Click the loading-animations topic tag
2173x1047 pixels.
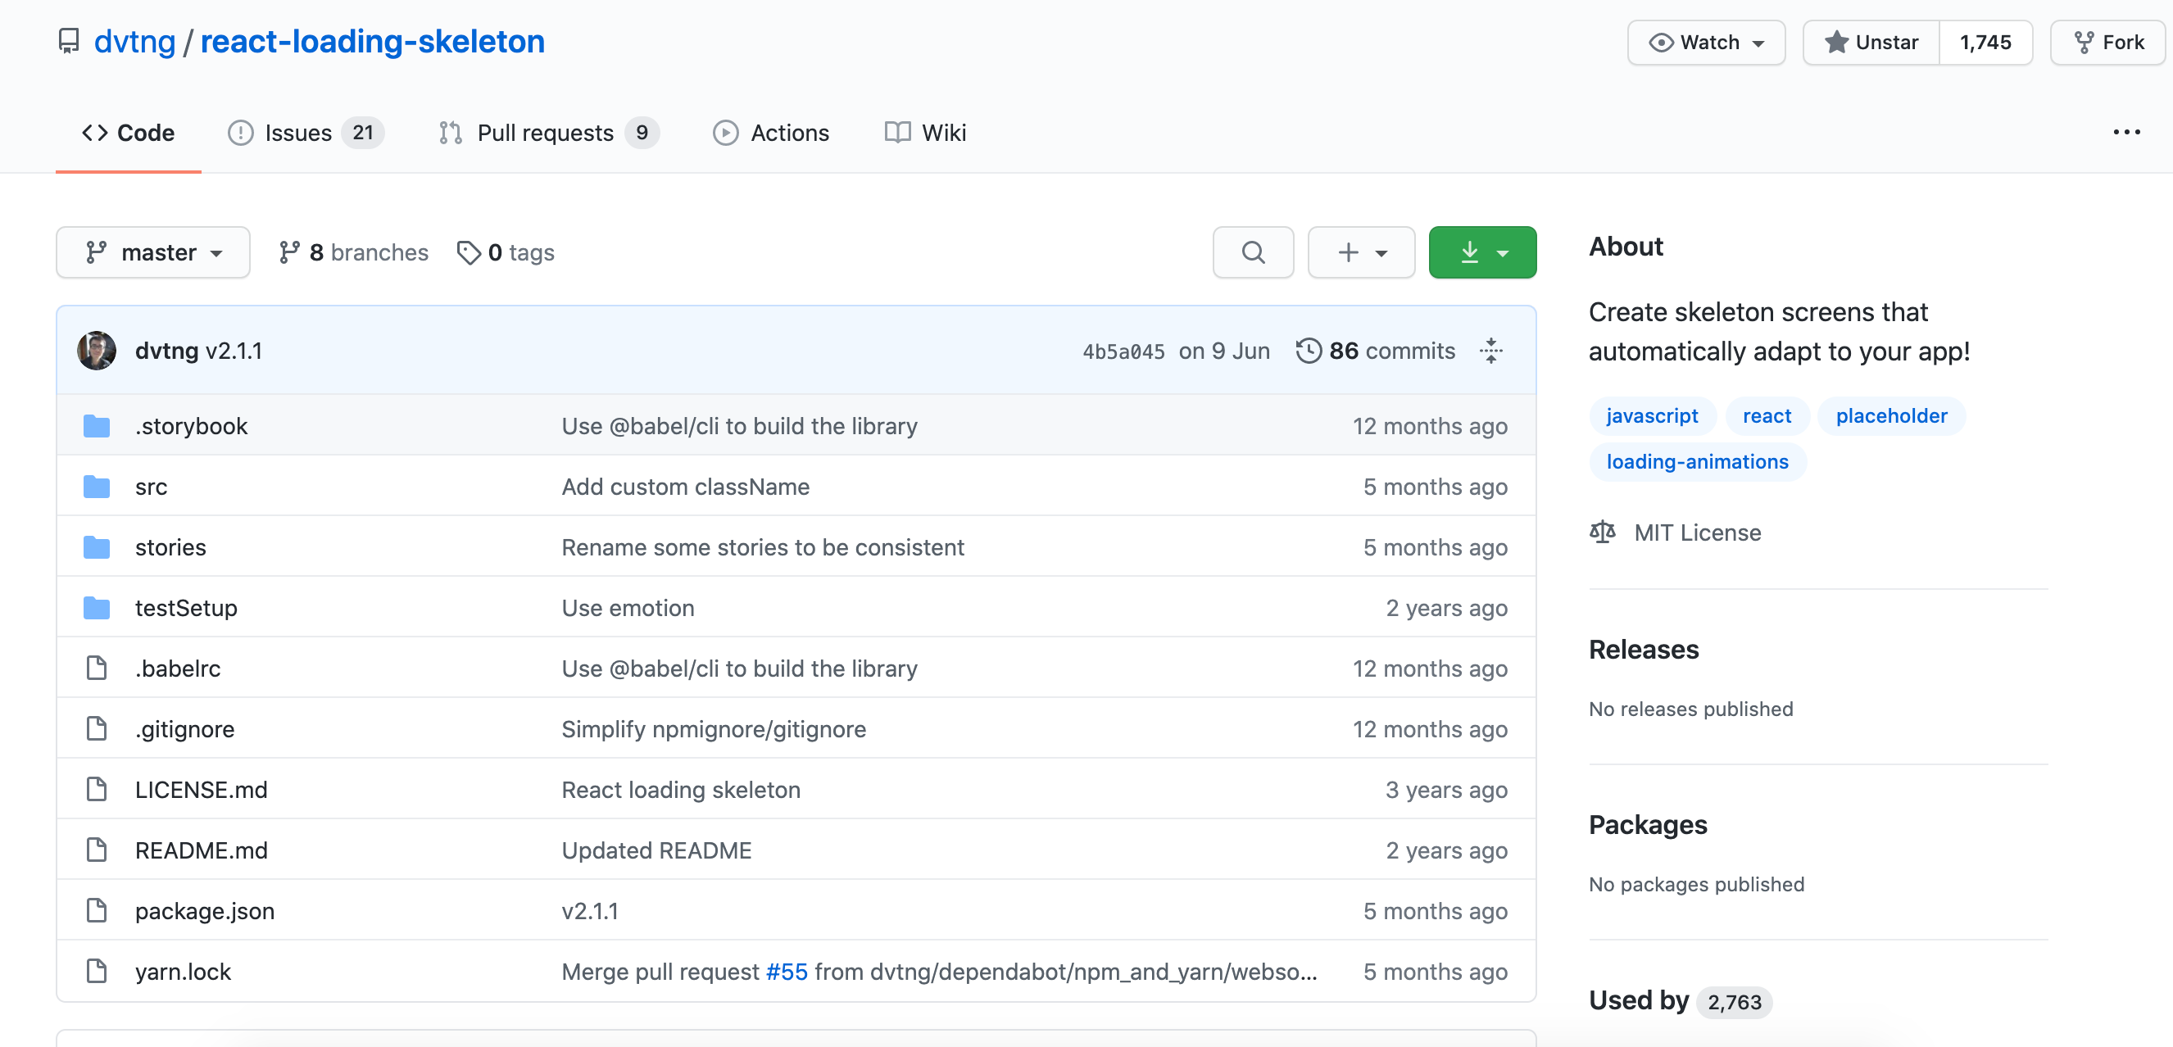click(1696, 461)
